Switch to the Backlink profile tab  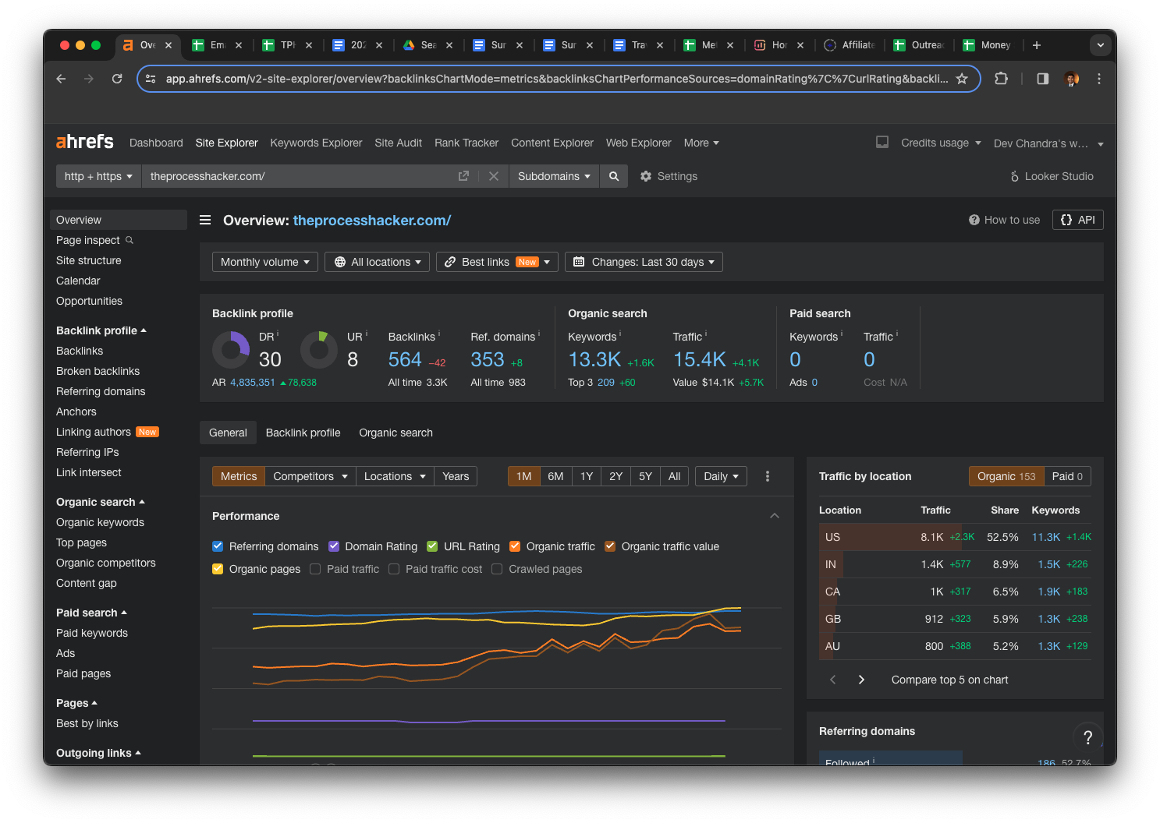[x=303, y=433]
